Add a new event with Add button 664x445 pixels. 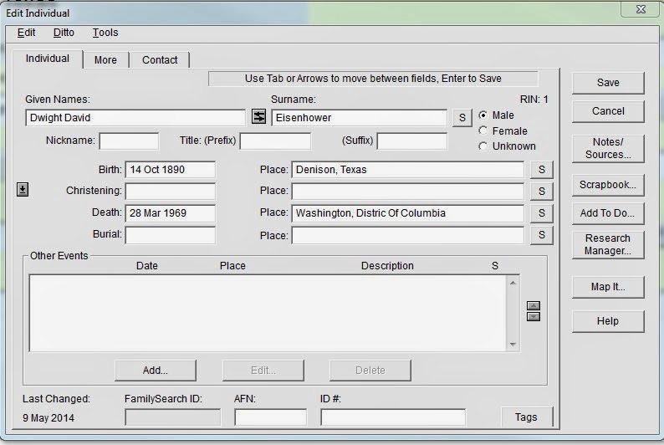pos(156,371)
